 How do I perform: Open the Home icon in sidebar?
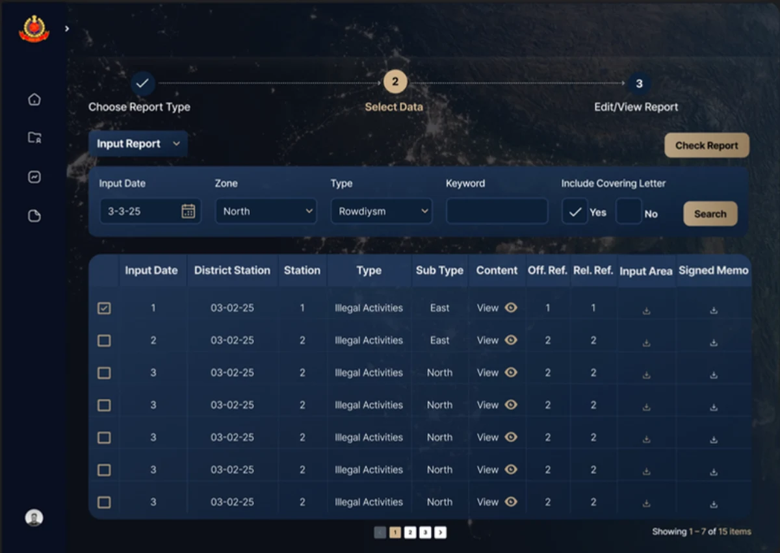click(x=34, y=99)
